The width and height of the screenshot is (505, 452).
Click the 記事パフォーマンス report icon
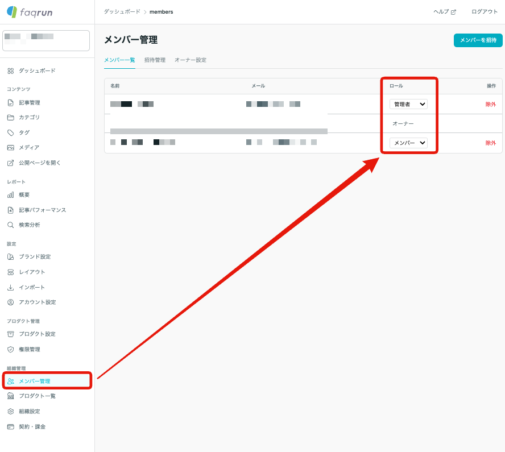[x=11, y=210]
